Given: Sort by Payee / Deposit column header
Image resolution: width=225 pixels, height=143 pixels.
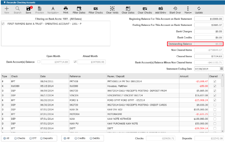Looking at the screenshot, I should coord(143,76).
